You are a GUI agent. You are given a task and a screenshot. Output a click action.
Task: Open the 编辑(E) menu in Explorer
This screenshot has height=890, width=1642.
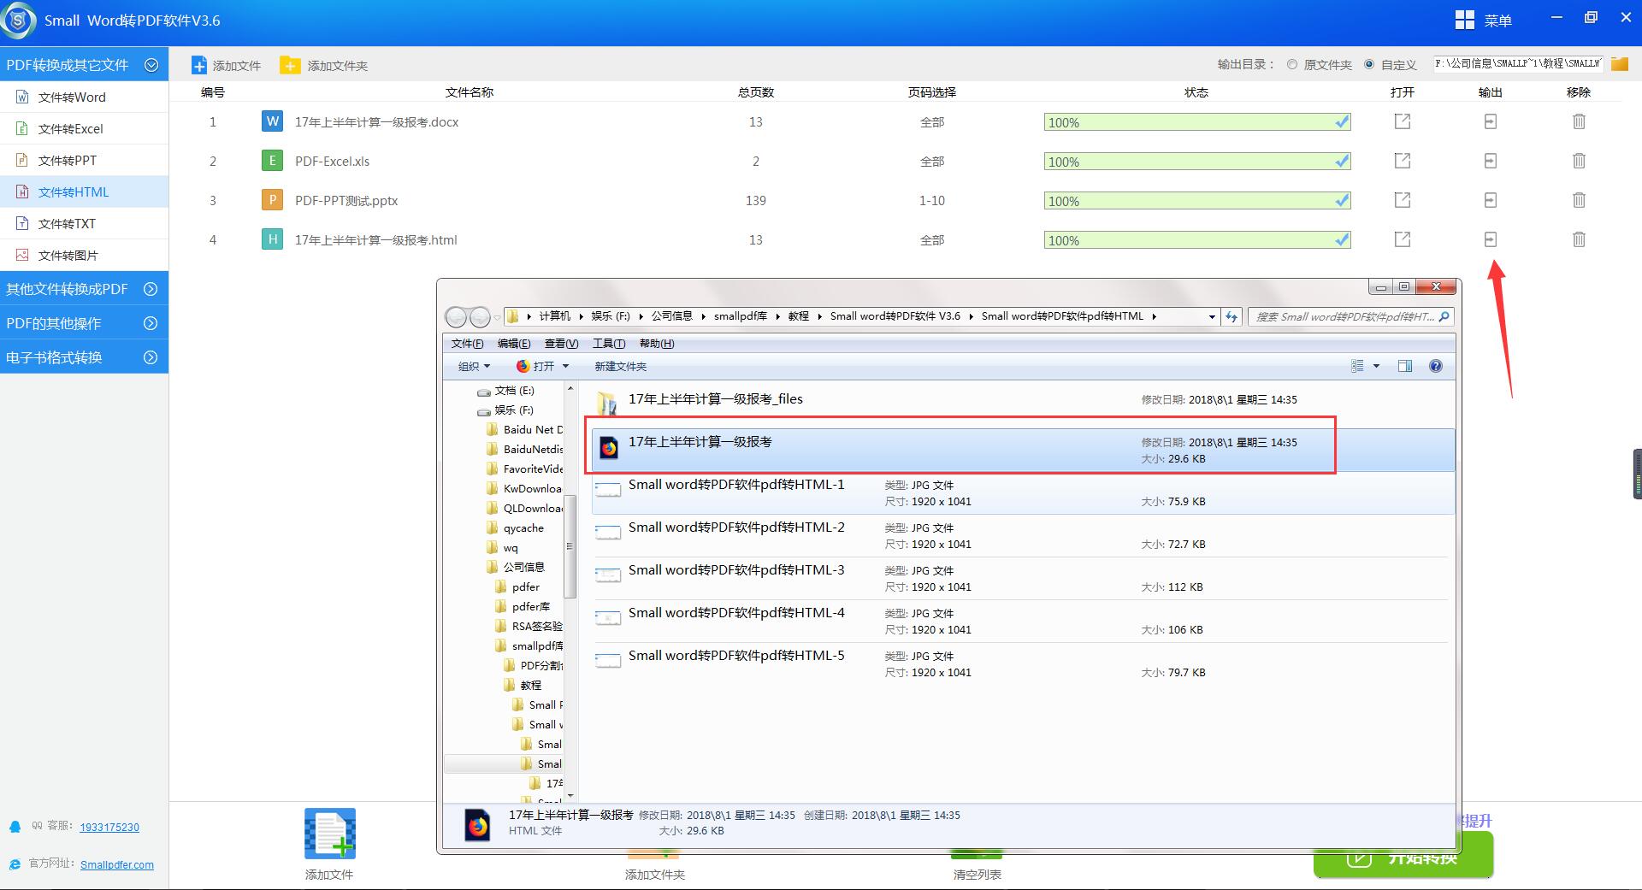514,344
